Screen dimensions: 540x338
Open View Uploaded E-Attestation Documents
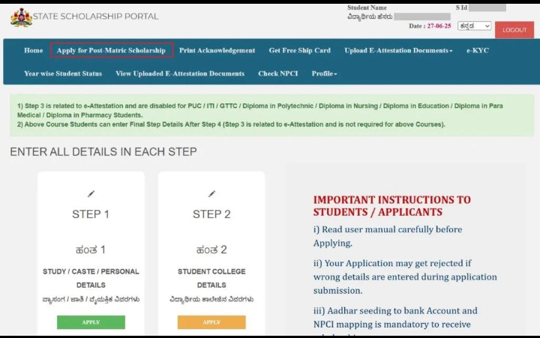(x=180, y=73)
